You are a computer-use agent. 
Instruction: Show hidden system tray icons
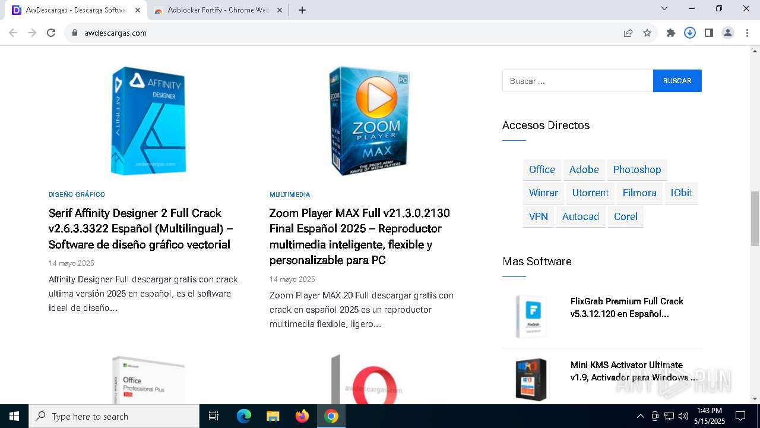(x=640, y=416)
